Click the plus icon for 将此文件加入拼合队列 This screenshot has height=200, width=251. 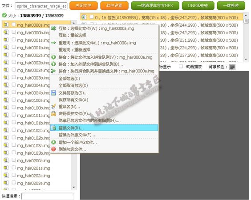coord(53,57)
